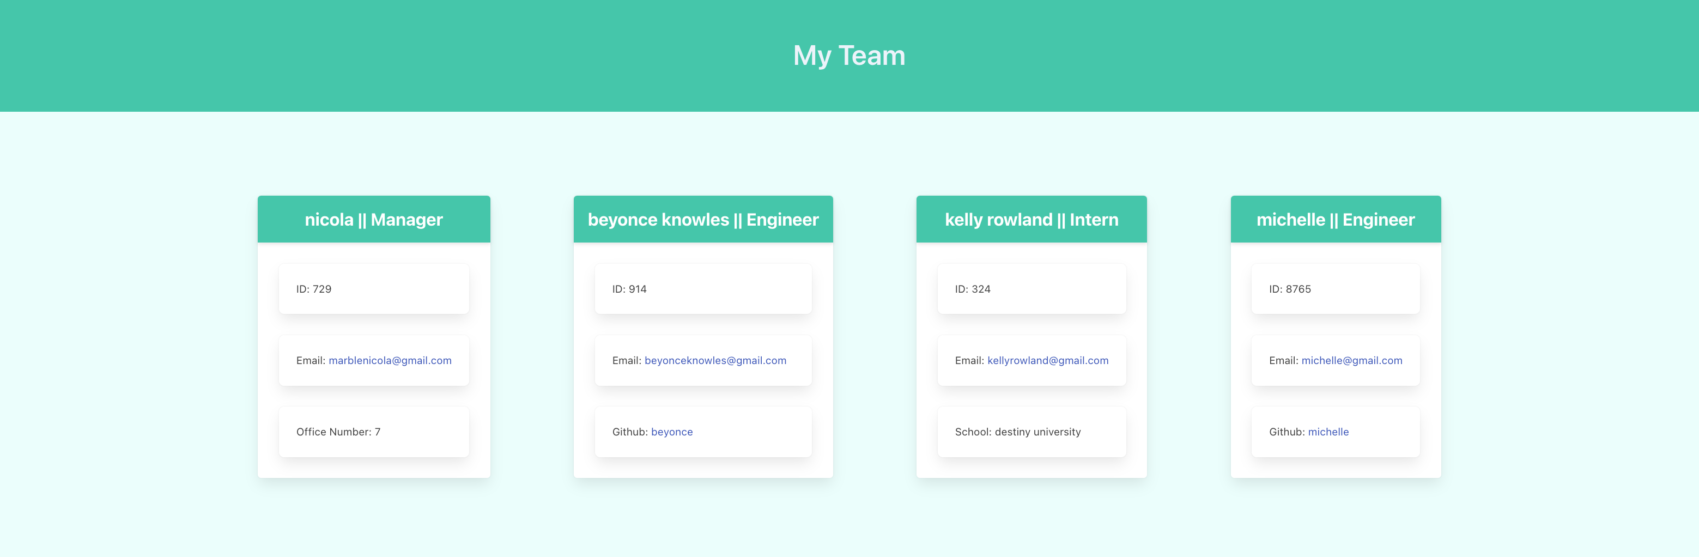Open marblenicola@gmail.com email link
The height and width of the screenshot is (557, 1699).
(x=390, y=360)
